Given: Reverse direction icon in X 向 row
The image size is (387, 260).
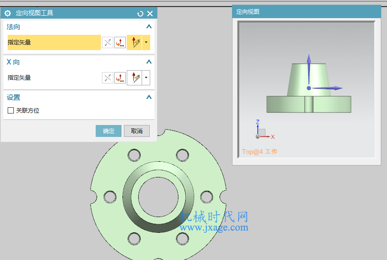Looking at the screenshot, I should (x=108, y=78).
